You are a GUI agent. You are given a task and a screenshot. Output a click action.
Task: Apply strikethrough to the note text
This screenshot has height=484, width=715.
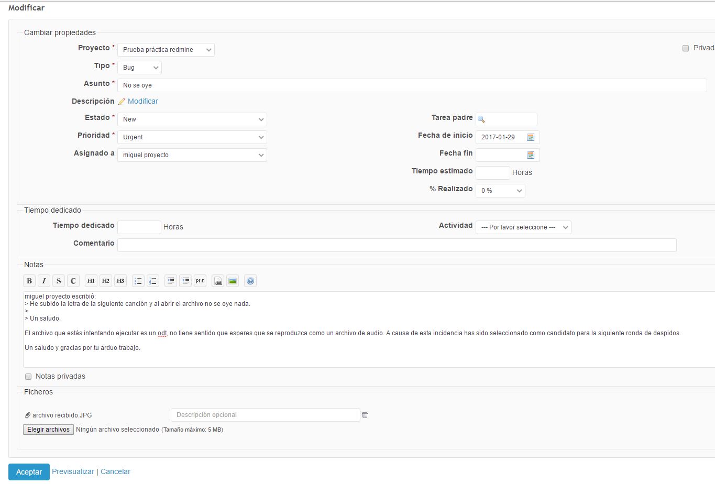coord(59,281)
